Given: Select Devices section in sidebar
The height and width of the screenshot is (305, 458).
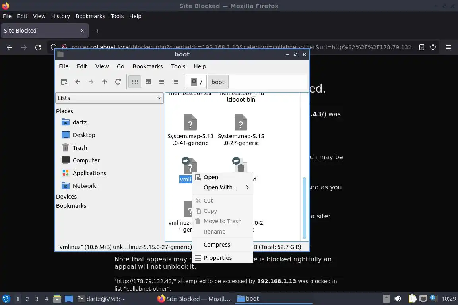Looking at the screenshot, I should click(x=67, y=197).
